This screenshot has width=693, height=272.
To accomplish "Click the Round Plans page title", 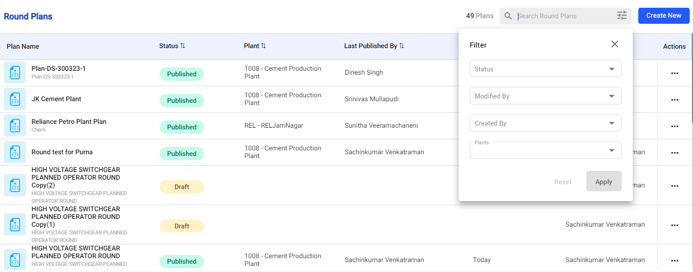I will click(x=28, y=17).
